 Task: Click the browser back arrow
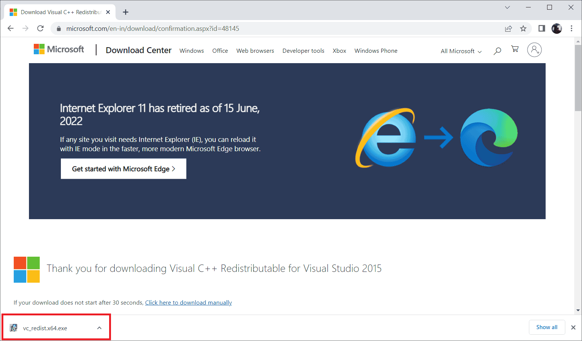tap(10, 29)
